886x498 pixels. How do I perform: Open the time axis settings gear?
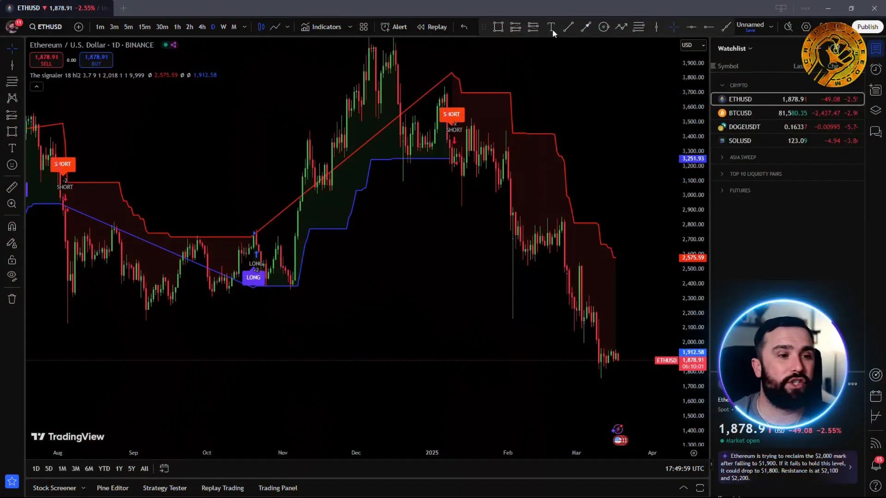694,453
